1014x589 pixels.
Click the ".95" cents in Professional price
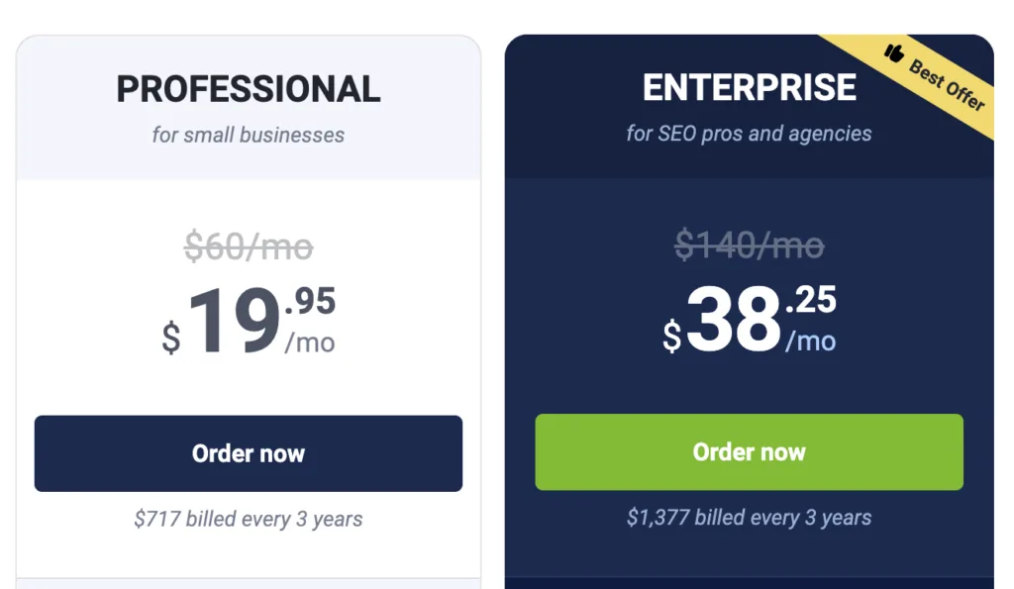point(310,301)
